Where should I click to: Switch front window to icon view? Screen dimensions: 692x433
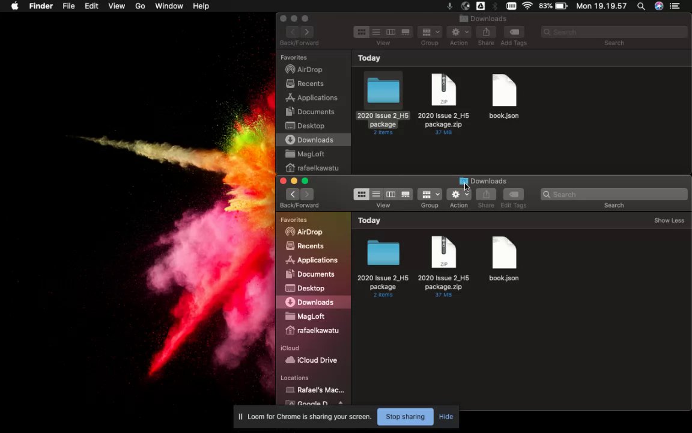tap(361, 194)
